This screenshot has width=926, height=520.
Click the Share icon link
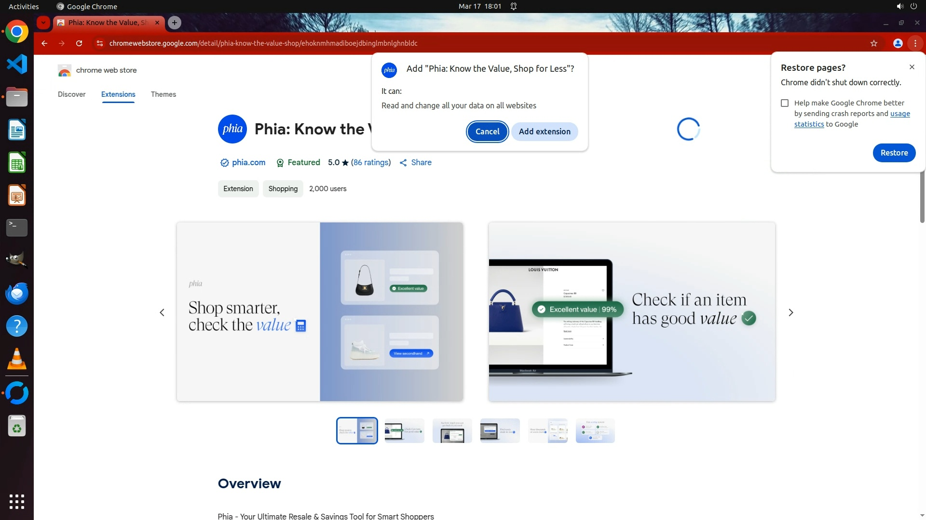click(415, 163)
